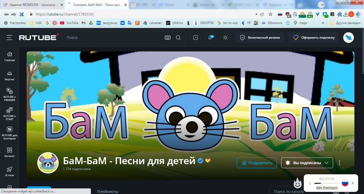
Task: Open the UAKino bookmark
Action: pos(175,23)
